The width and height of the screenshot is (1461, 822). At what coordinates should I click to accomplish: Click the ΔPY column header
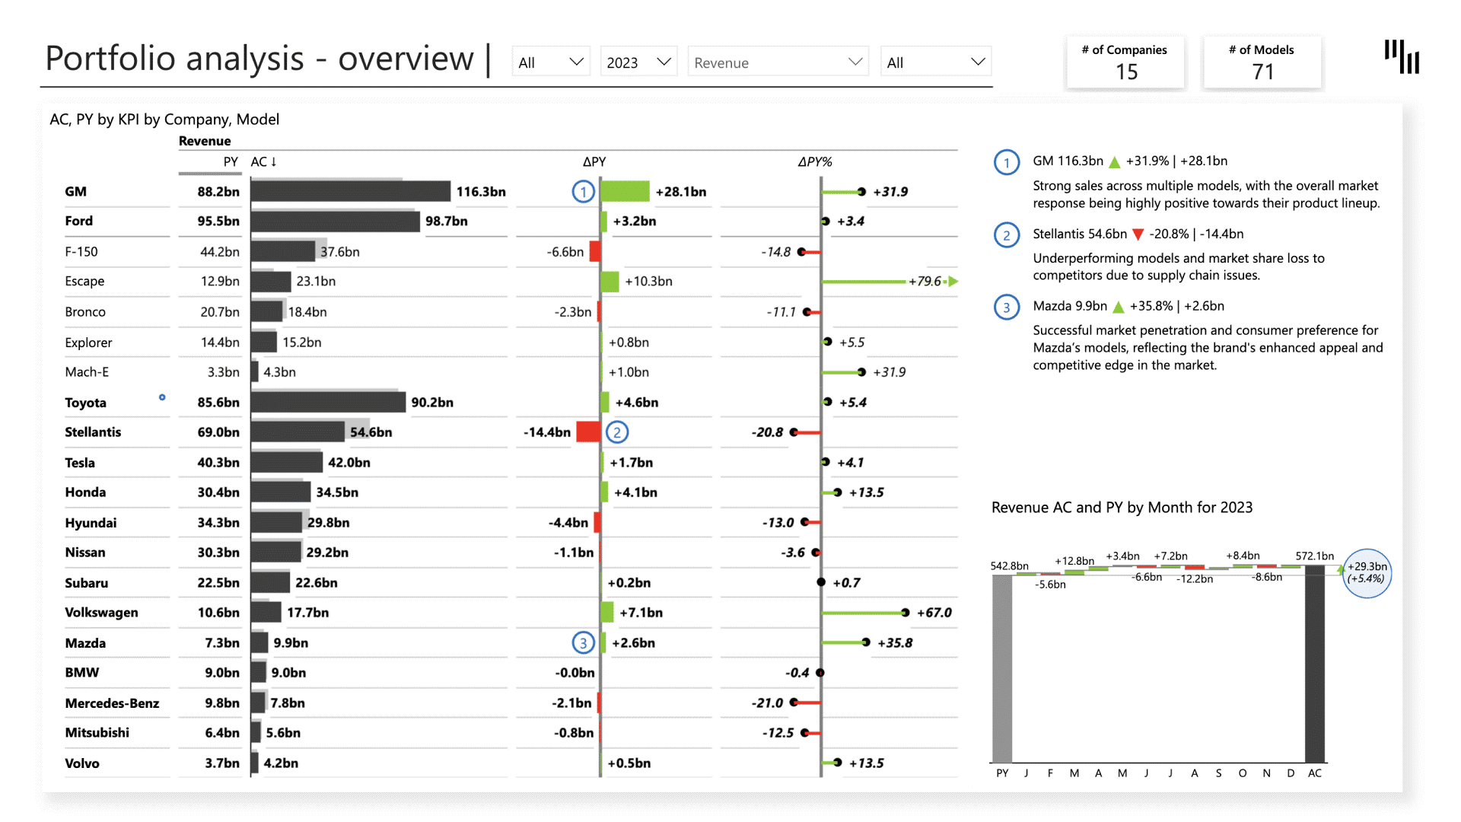click(x=594, y=162)
